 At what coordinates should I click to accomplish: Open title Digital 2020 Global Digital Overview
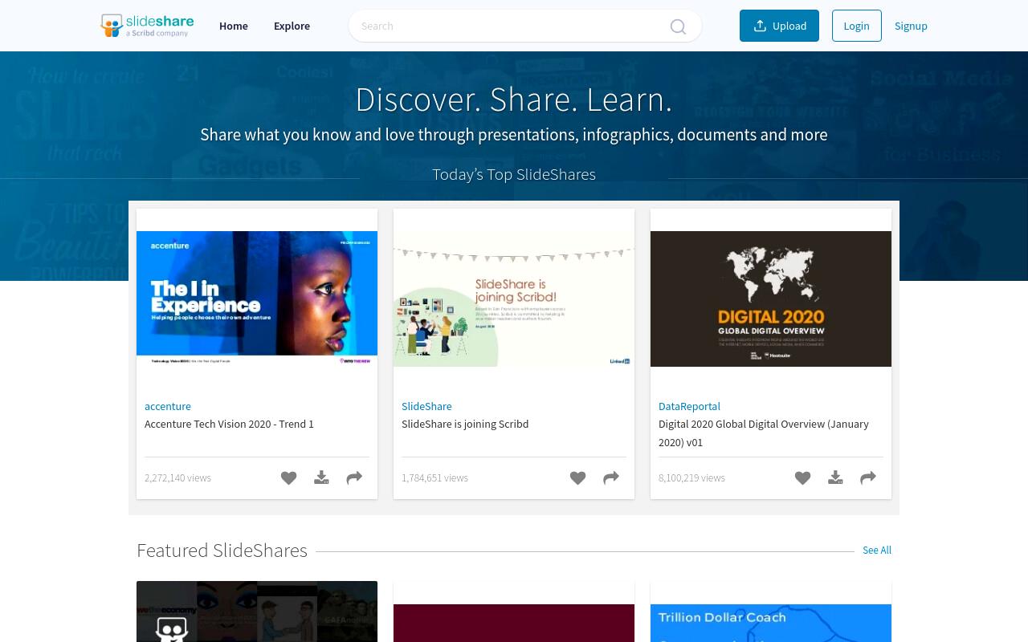click(764, 433)
